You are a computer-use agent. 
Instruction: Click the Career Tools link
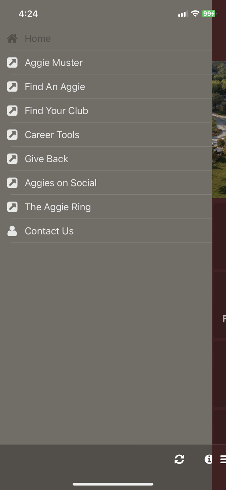[52, 135]
